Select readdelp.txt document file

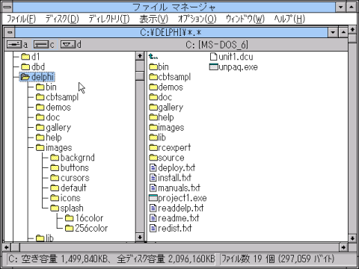pyautogui.click(x=177, y=208)
